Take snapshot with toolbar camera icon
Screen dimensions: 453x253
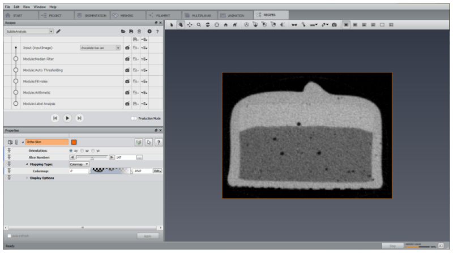334,25
